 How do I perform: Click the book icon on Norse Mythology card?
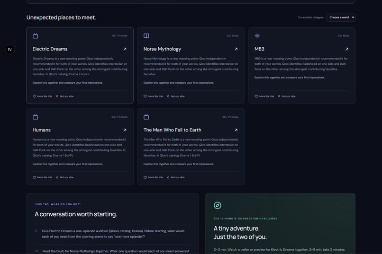tap(146, 36)
